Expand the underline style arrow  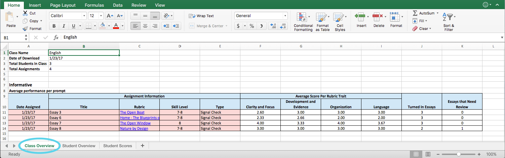[80, 26]
